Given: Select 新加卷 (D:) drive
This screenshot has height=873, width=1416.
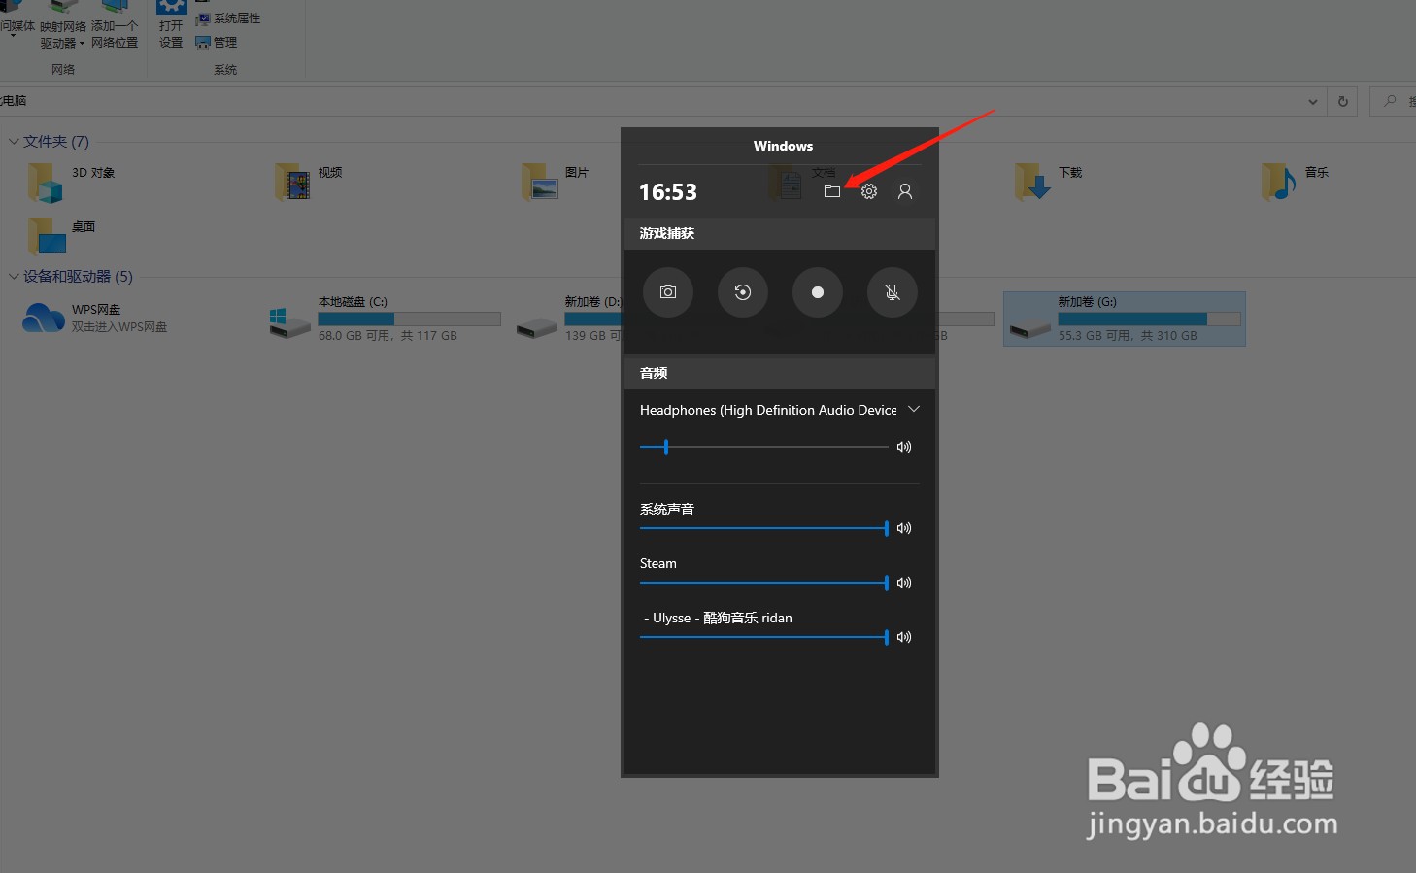Looking at the screenshot, I should point(569,319).
